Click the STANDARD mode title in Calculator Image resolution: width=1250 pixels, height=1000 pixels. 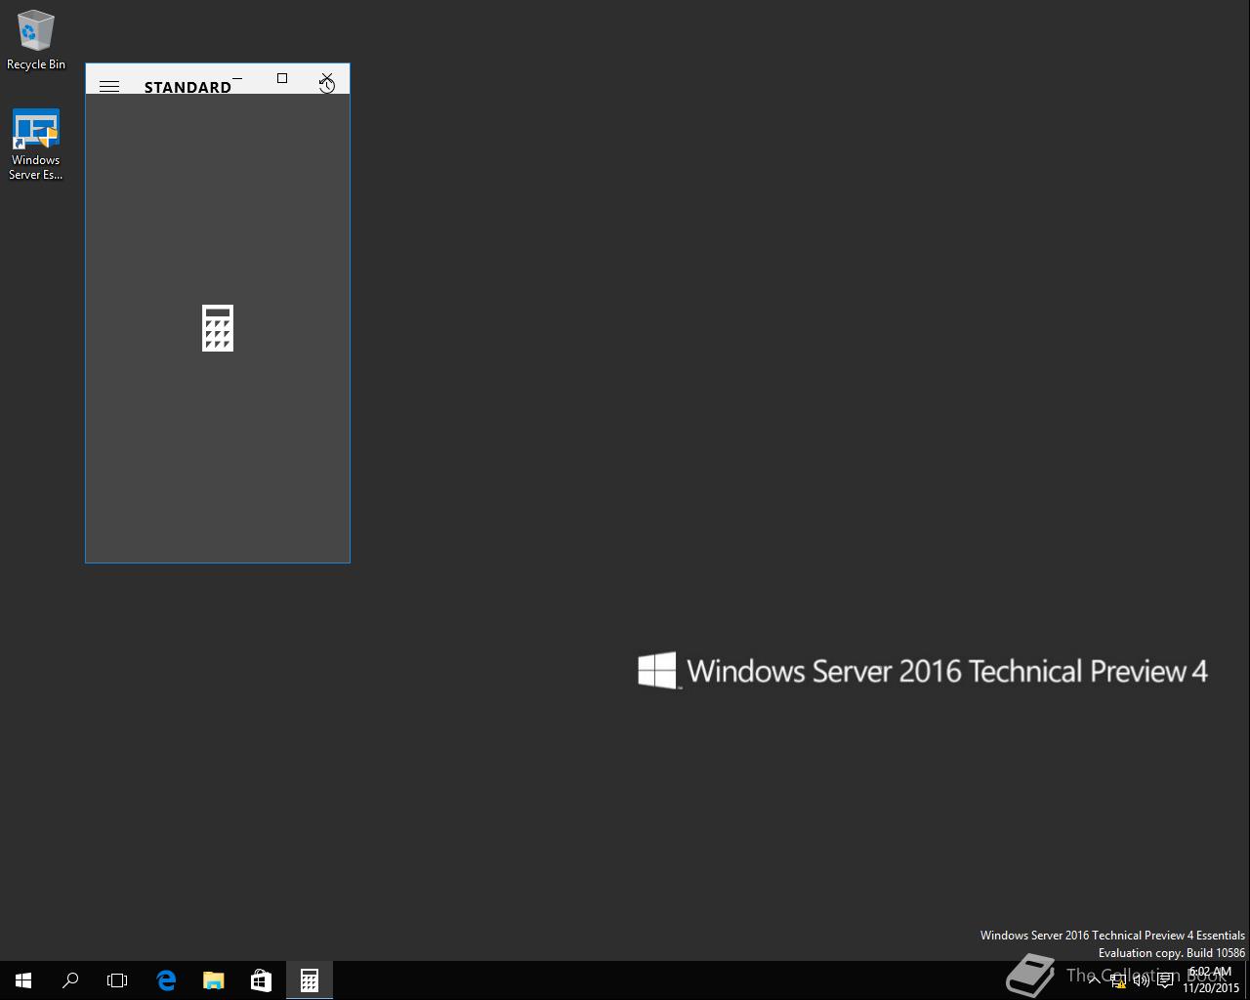[187, 87]
